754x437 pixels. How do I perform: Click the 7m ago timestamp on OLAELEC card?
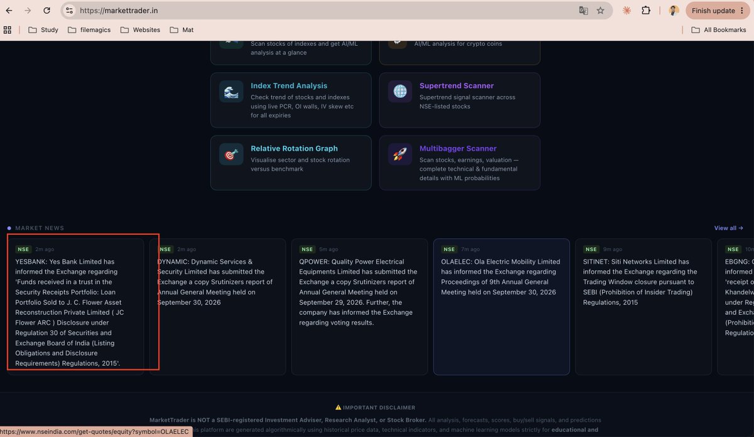470,249
